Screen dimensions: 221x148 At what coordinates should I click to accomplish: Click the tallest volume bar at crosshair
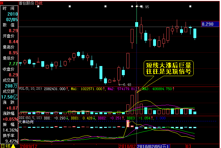(136, 102)
